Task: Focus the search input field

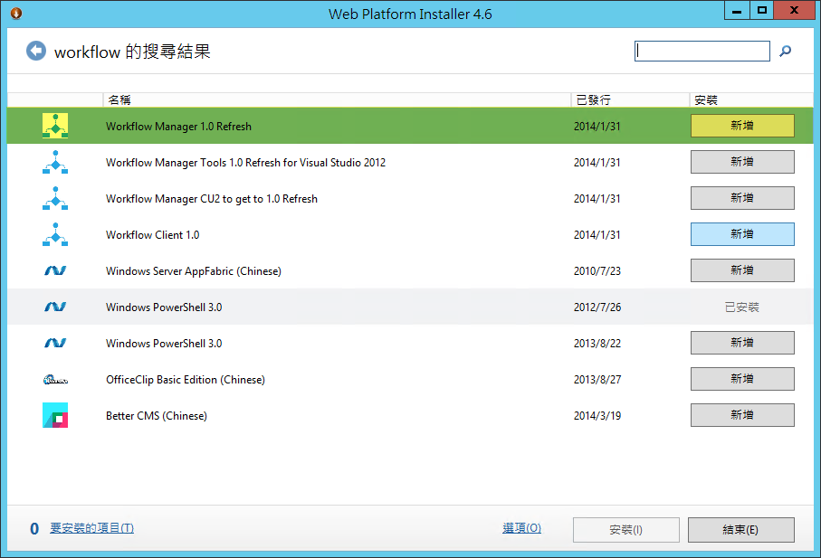Action: click(x=702, y=51)
